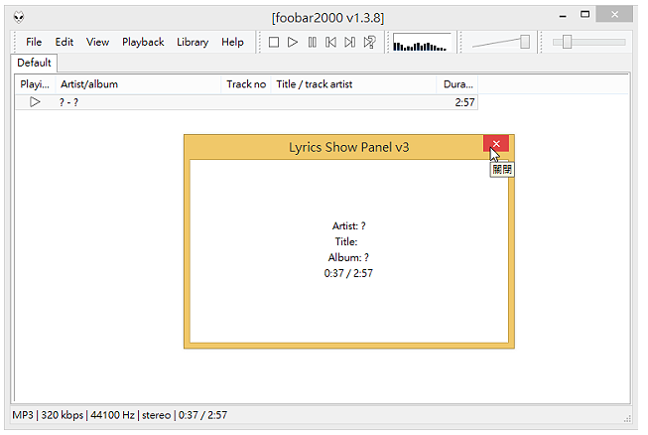Open the Playback menu
Image resolution: width=648 pixels, height=435 pixels.
click(x=143, y=42)
